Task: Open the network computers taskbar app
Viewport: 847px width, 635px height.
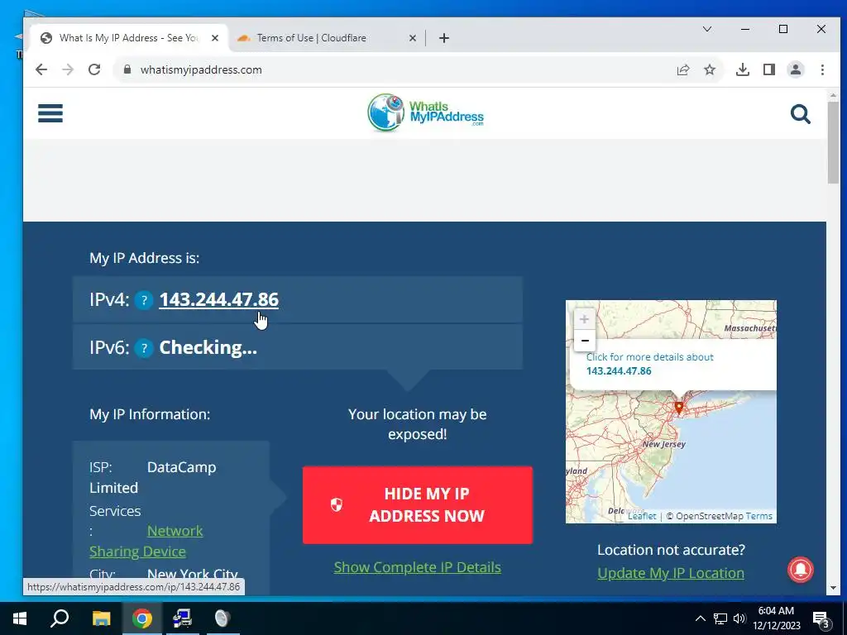Action: click(183, 618)
